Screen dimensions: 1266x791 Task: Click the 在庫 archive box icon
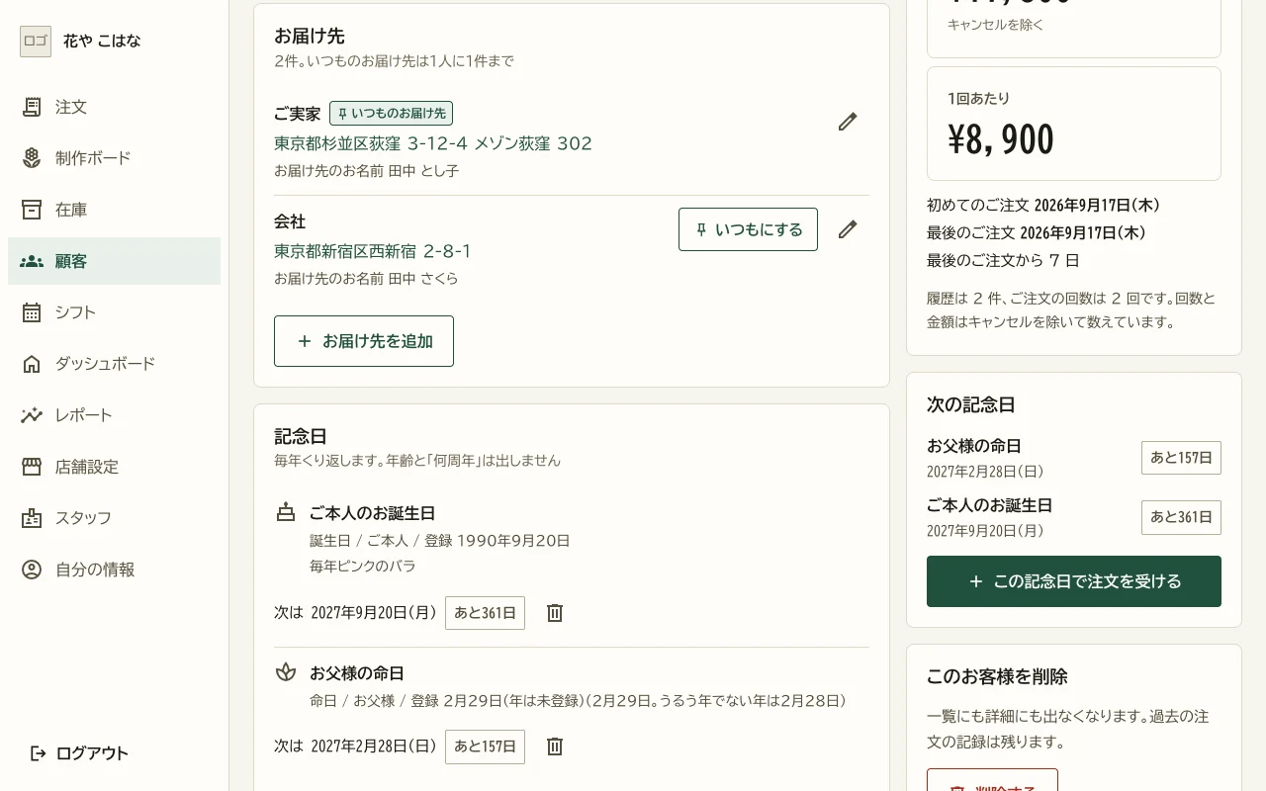click(32, 210)
